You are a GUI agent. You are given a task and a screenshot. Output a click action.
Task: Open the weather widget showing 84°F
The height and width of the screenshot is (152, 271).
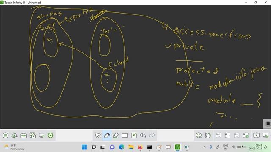(x=14, y=147)
